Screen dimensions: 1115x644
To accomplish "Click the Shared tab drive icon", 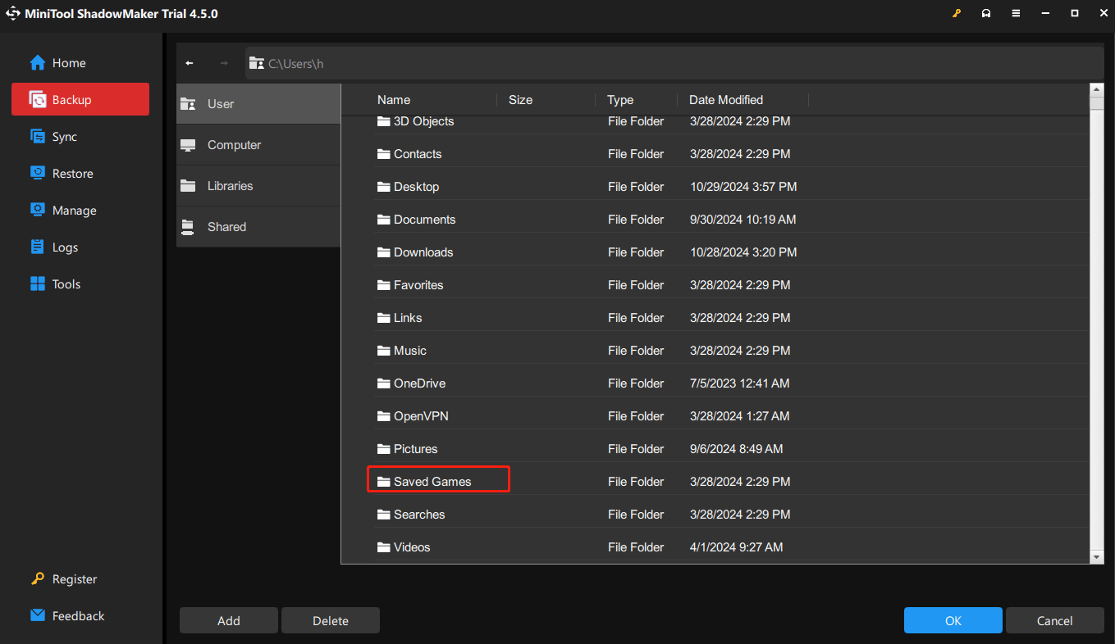I will pyautogui.click(x=188, y=227).
